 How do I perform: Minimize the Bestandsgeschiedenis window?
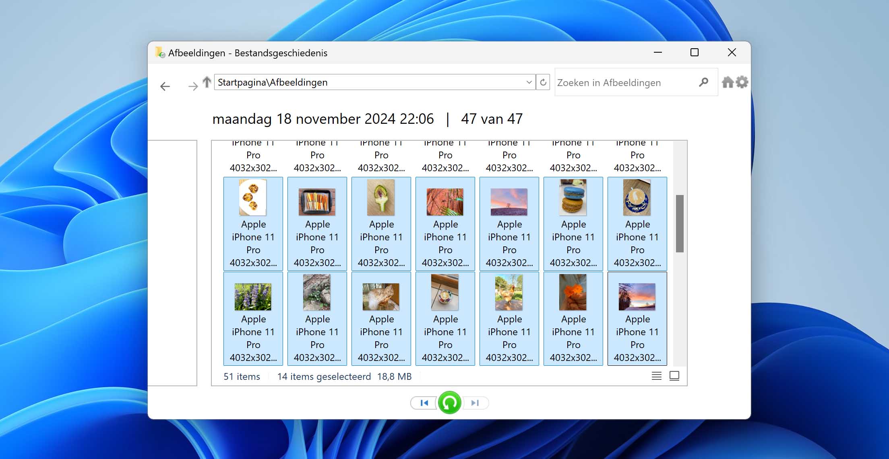(x=658, y=52)
